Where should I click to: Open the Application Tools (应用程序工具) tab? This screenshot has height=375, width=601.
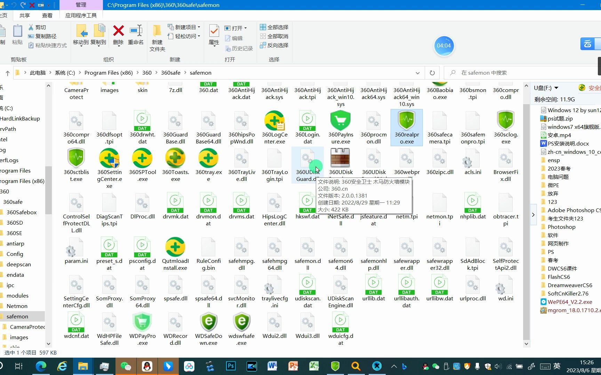(81, 15)
